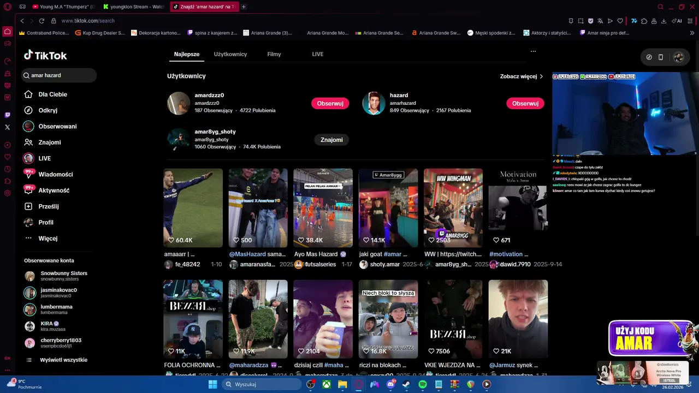Viewport: 699px width, 393px height.
Task: Open Discord from taskbar
Action: pyautogui.click(x=390, y=384)
